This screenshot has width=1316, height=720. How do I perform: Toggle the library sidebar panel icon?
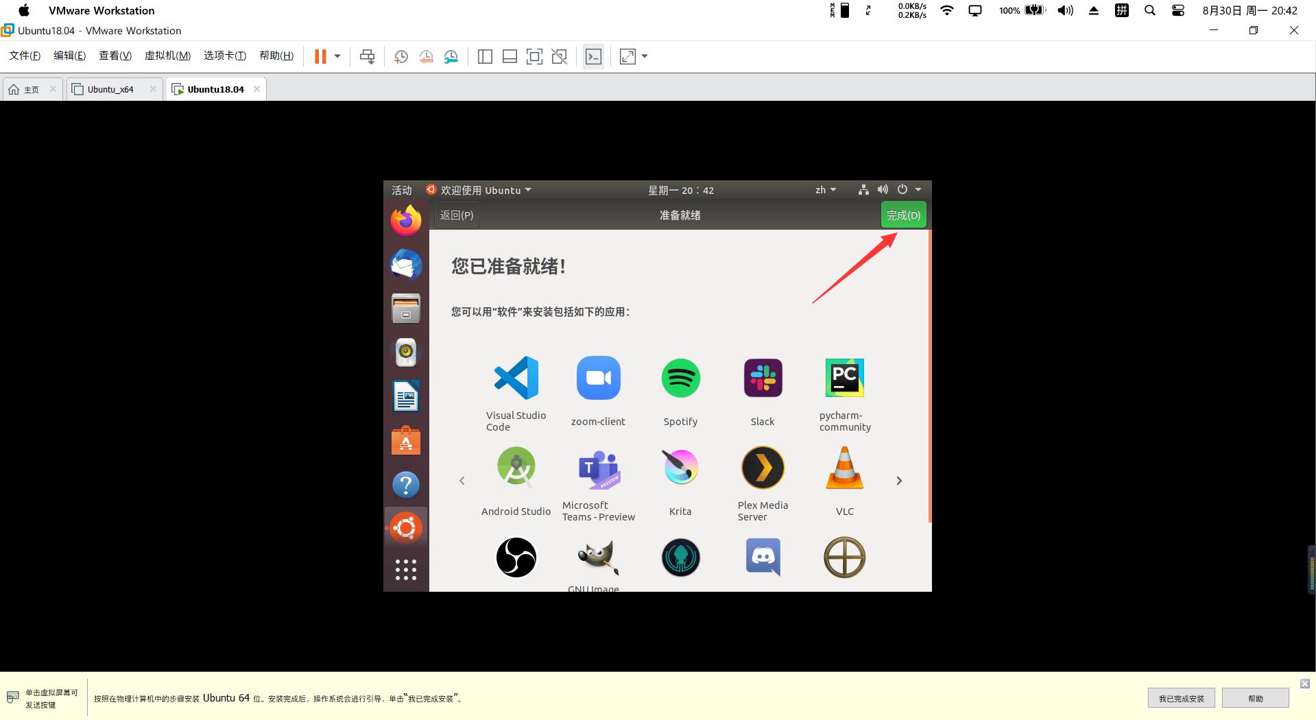click(x=485, y=56)
